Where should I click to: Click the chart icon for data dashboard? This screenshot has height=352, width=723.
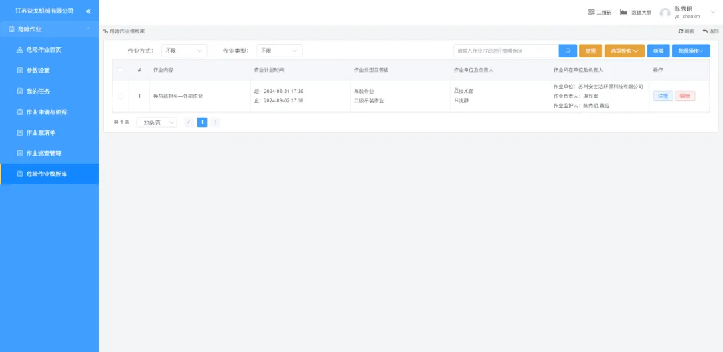(x=623, y=12)
